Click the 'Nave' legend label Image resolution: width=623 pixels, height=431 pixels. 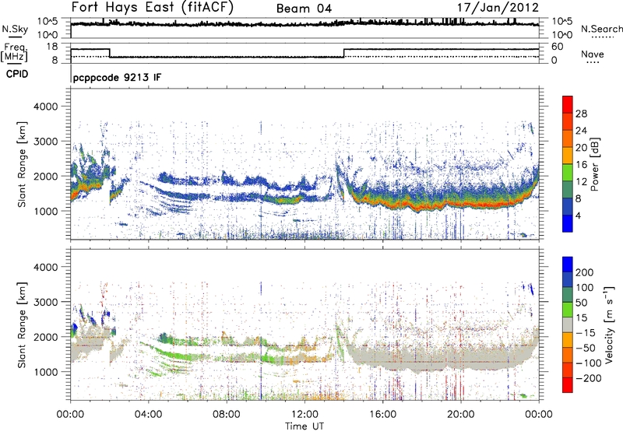coord(593,54)
